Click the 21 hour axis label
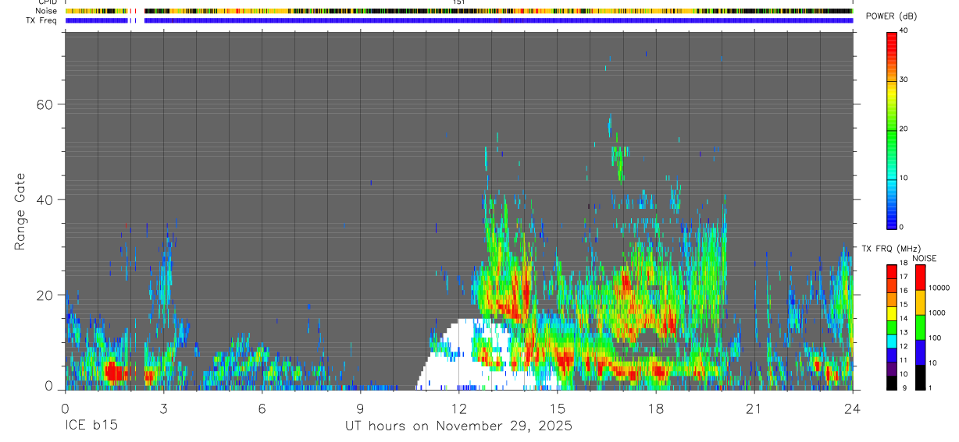The image size is (959, 442). pyautogui.click(x=754, y=408)
